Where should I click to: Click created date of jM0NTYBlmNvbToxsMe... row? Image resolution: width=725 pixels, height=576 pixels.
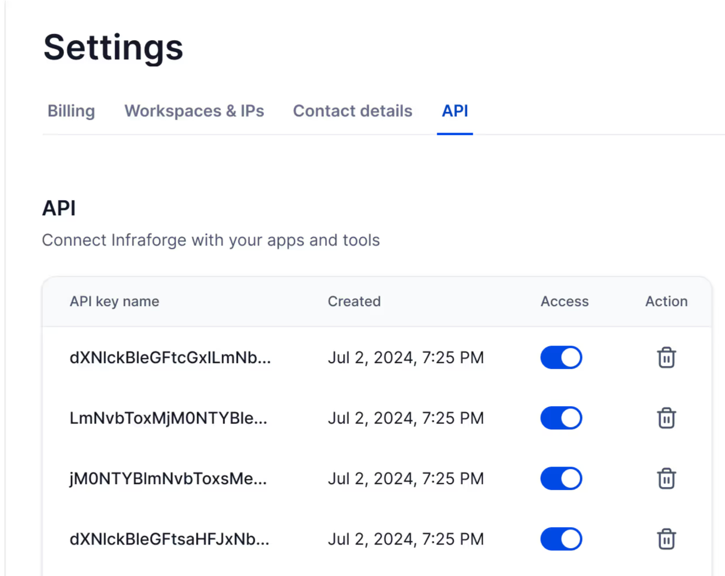point(406,478)
